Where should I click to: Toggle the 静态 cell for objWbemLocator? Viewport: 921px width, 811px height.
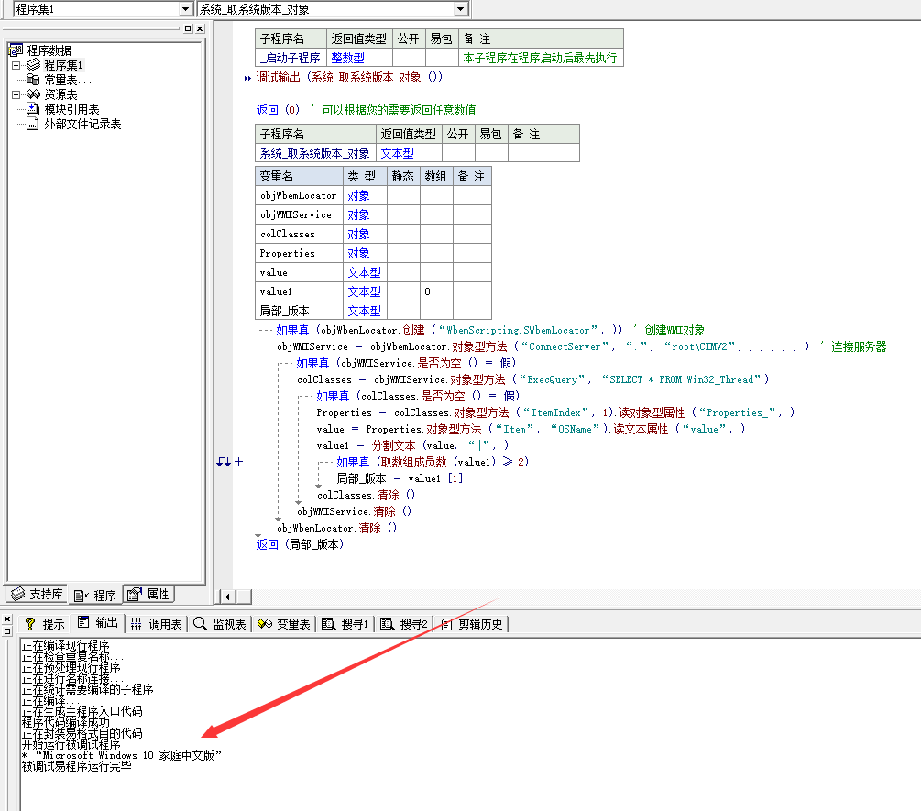coord(402,194)
